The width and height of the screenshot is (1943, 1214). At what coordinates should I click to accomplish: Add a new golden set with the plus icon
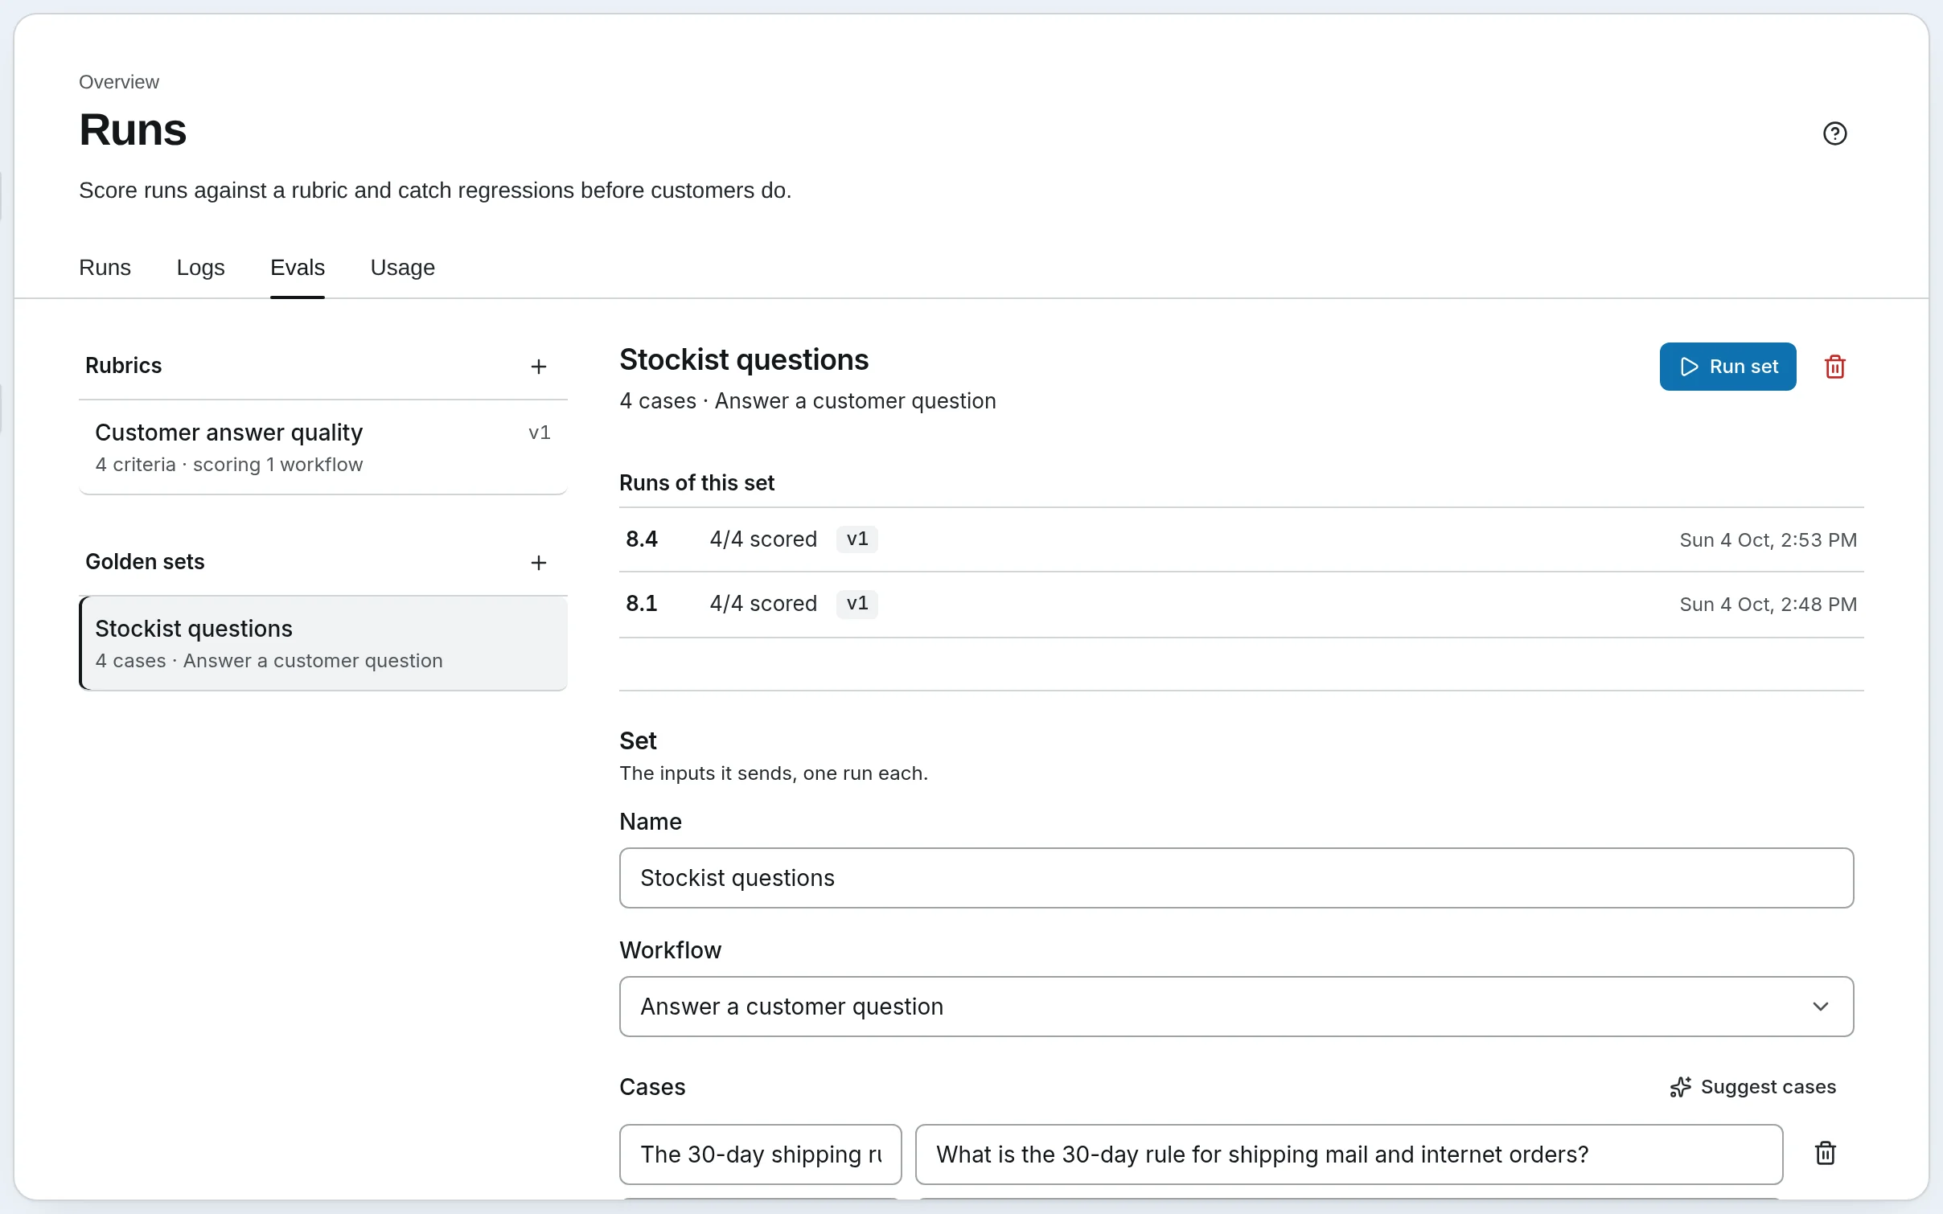pyautogui.click(x=539, y=563)
